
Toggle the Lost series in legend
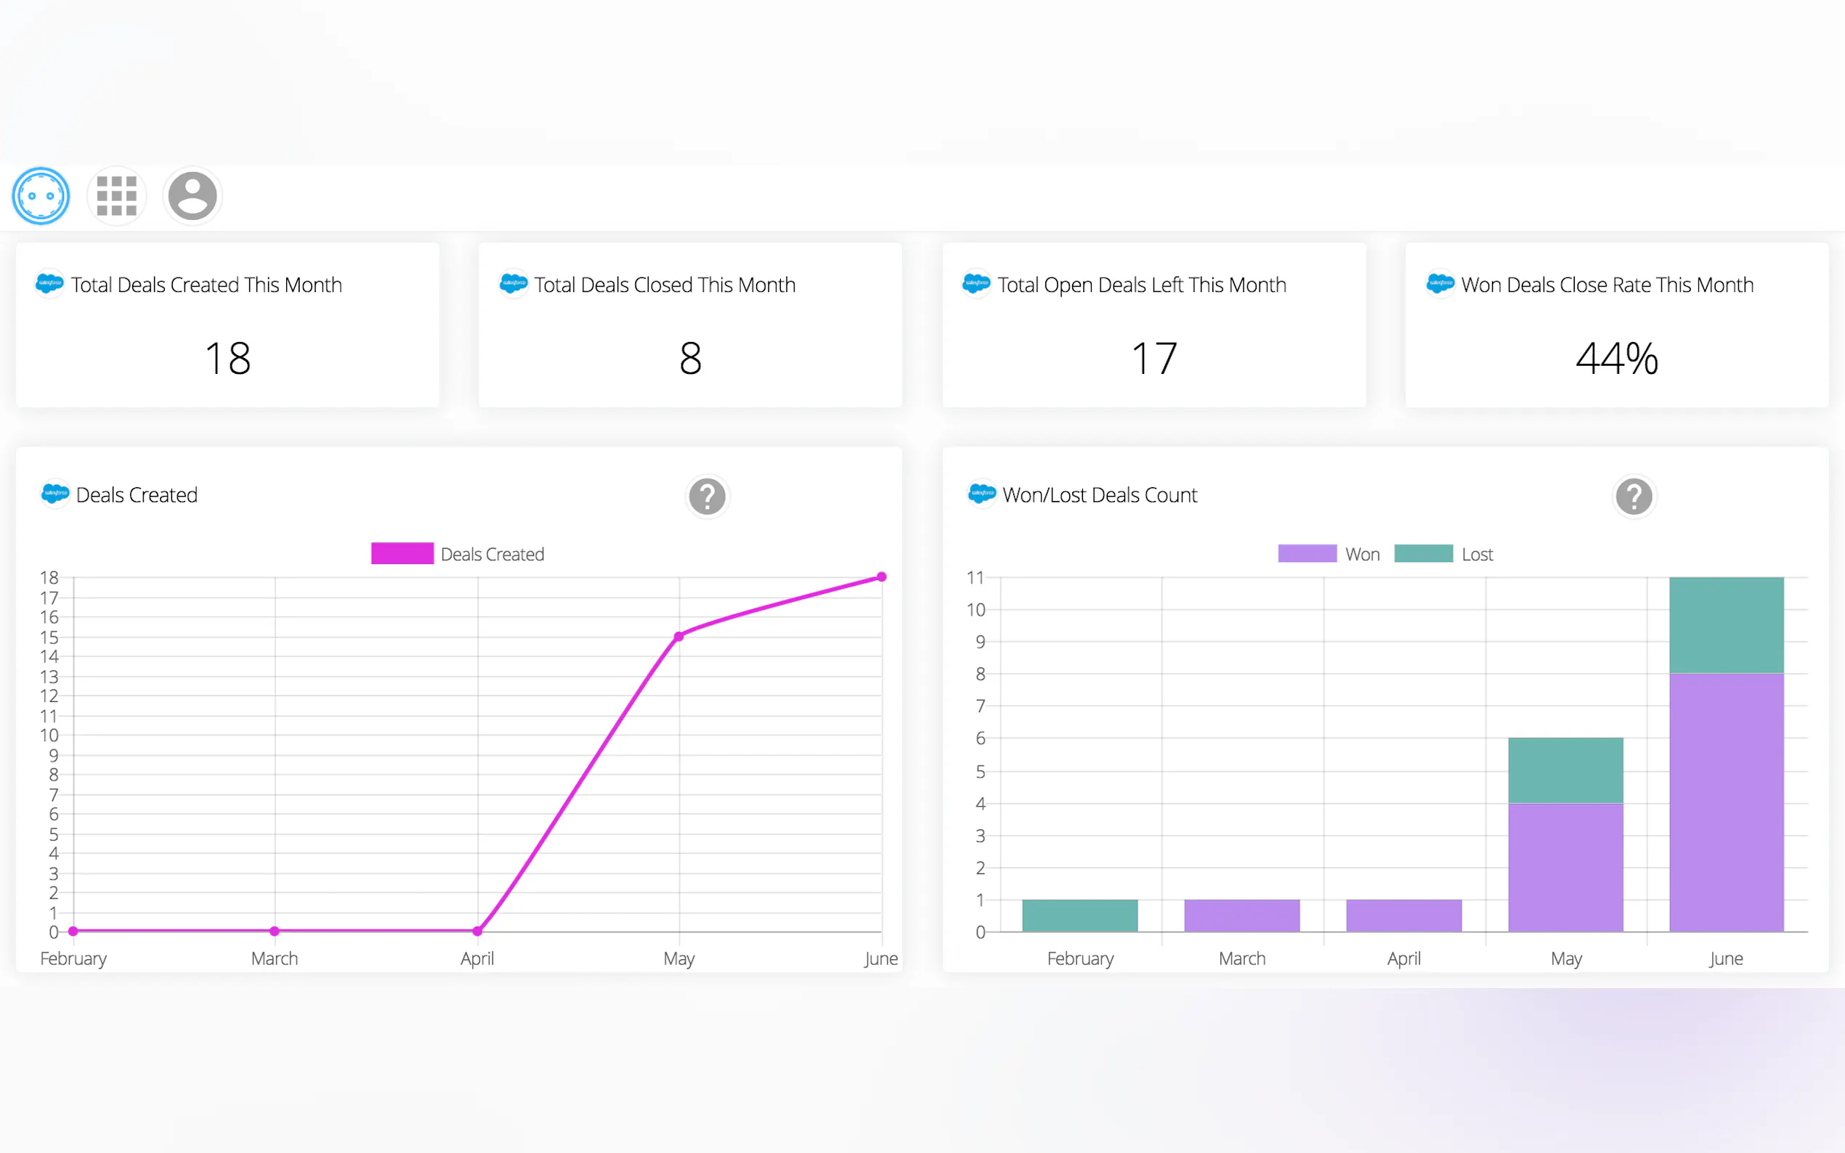[1477, 555]
